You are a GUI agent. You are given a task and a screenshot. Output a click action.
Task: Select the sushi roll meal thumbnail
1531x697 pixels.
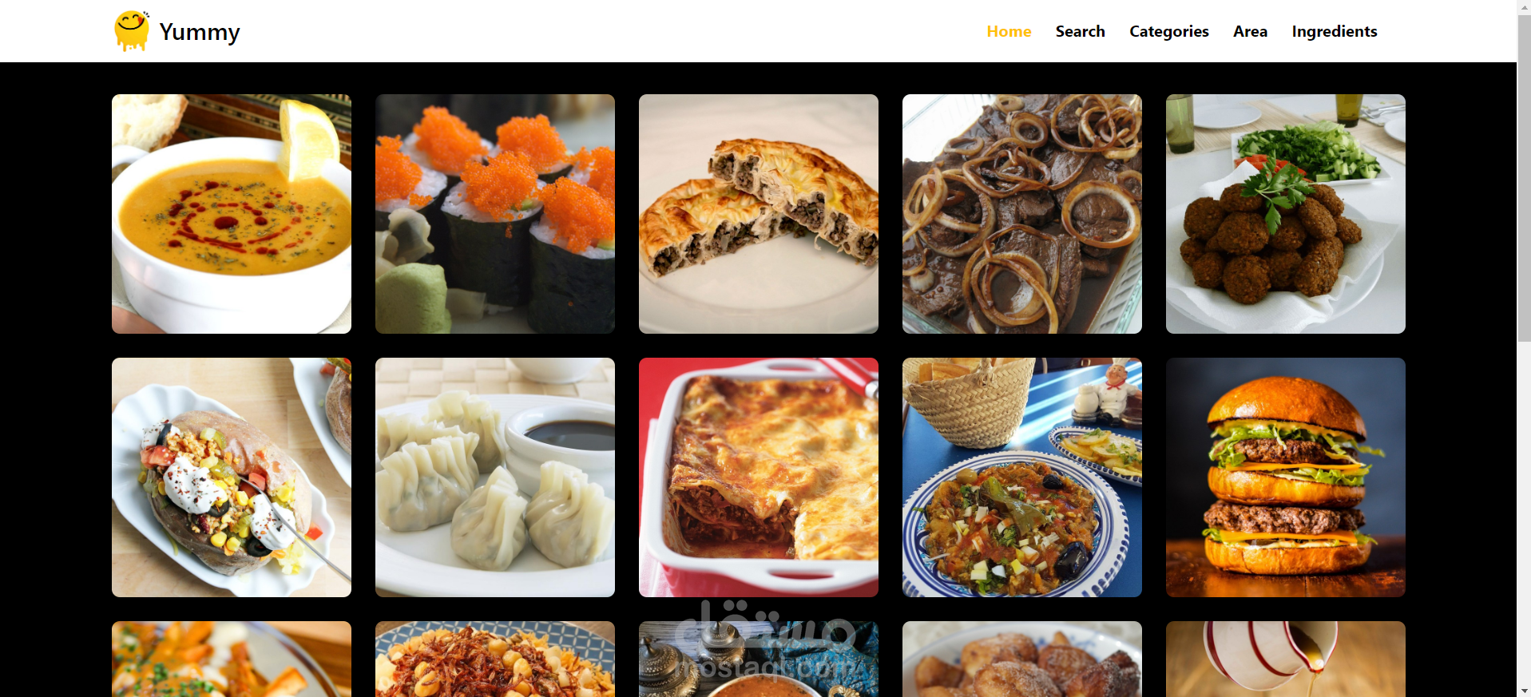pyautogui.click(x=495, y=214)
